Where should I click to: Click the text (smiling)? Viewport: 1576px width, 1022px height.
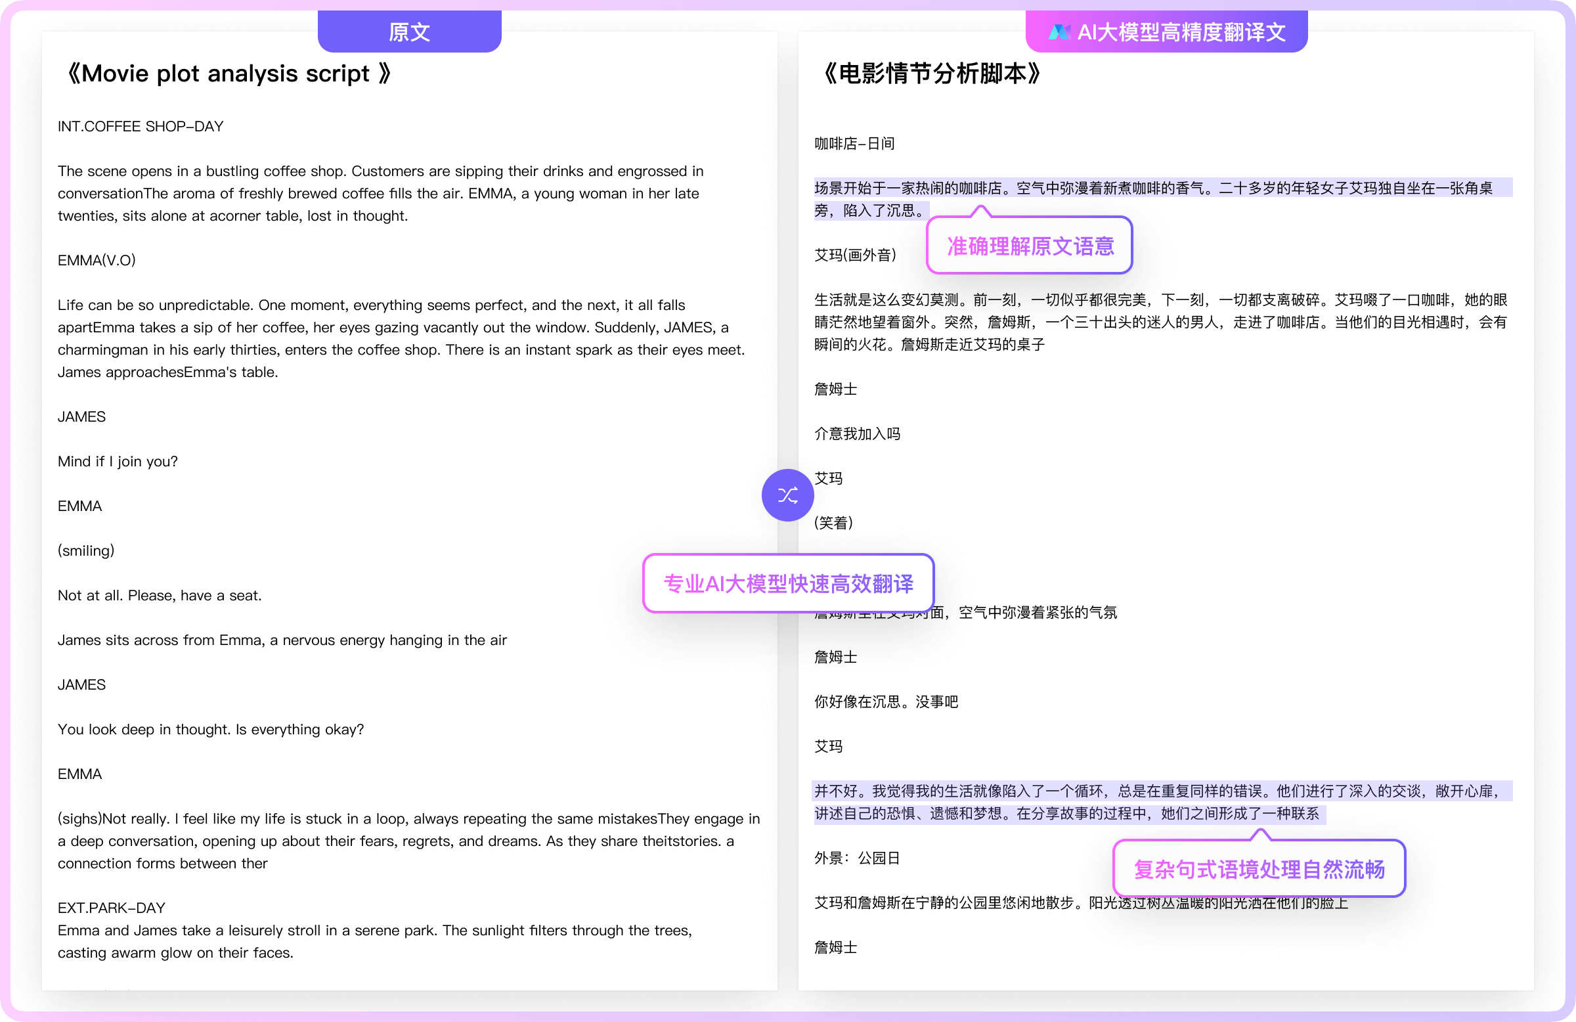click(x=86, y=550)
